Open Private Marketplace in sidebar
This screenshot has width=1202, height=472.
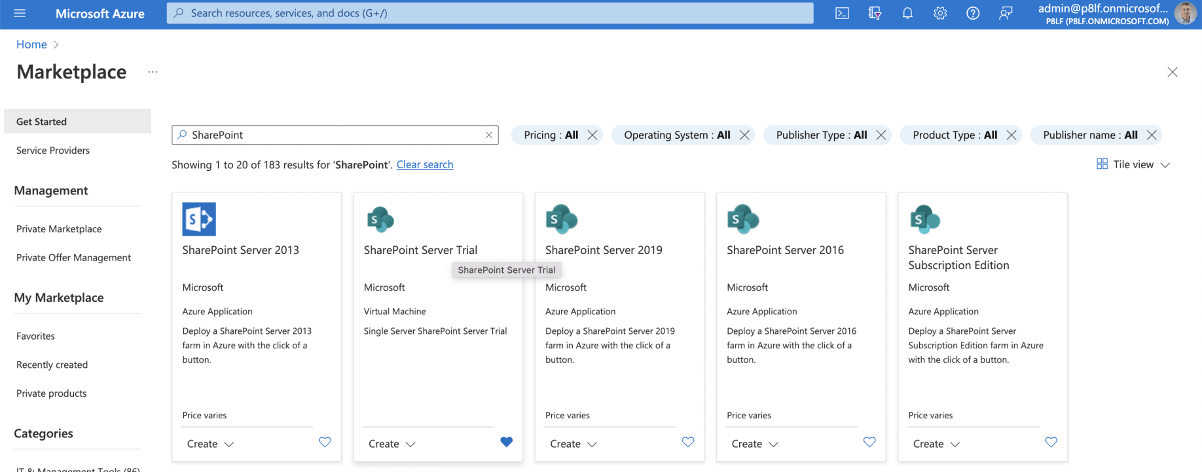(59, 228)
